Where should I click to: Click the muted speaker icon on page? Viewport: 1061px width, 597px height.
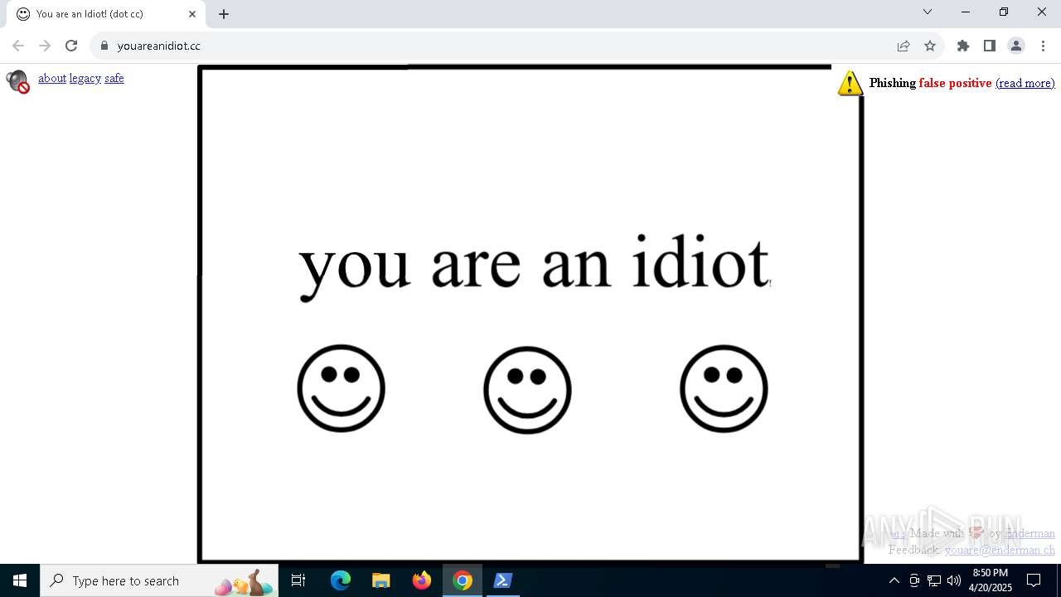click(x=17, y=81)
